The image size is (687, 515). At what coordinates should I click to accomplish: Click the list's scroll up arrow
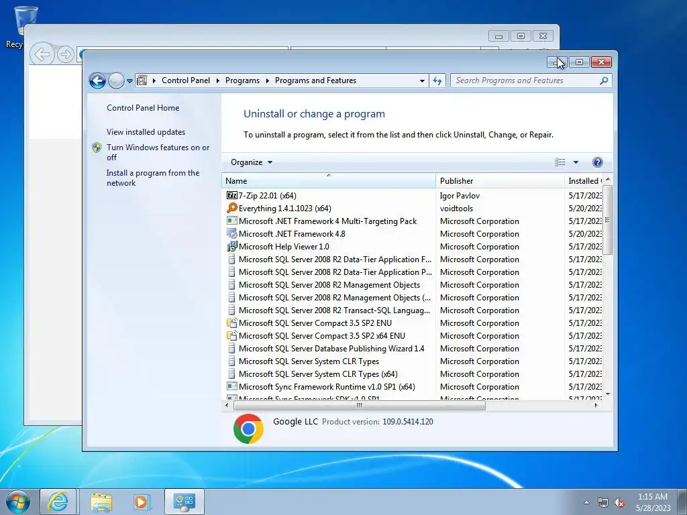607,180
